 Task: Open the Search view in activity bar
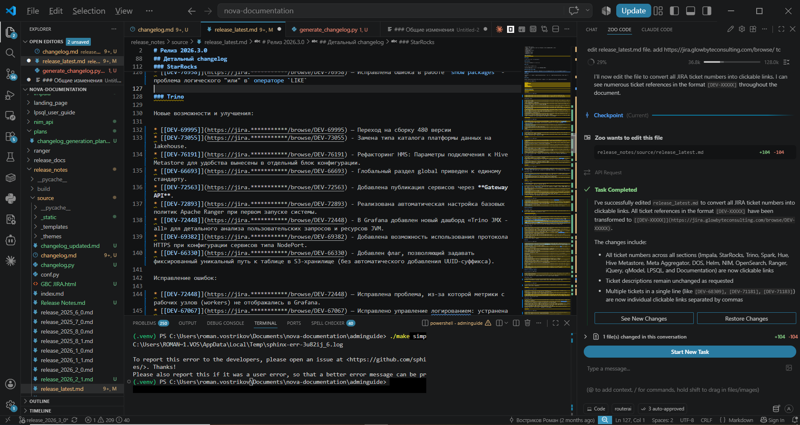coord(10,53)
